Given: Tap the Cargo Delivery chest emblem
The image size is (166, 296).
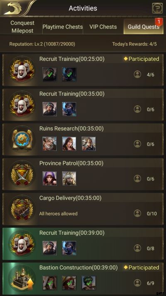Looking at the screenshot, I should (x=22, y=209).
